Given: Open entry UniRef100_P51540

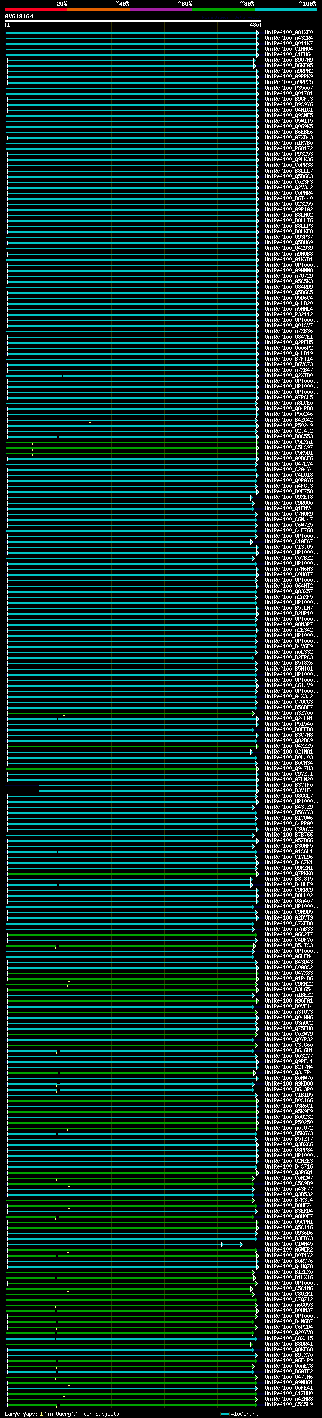Looking at the screenshot, I should tap(288, 724).
